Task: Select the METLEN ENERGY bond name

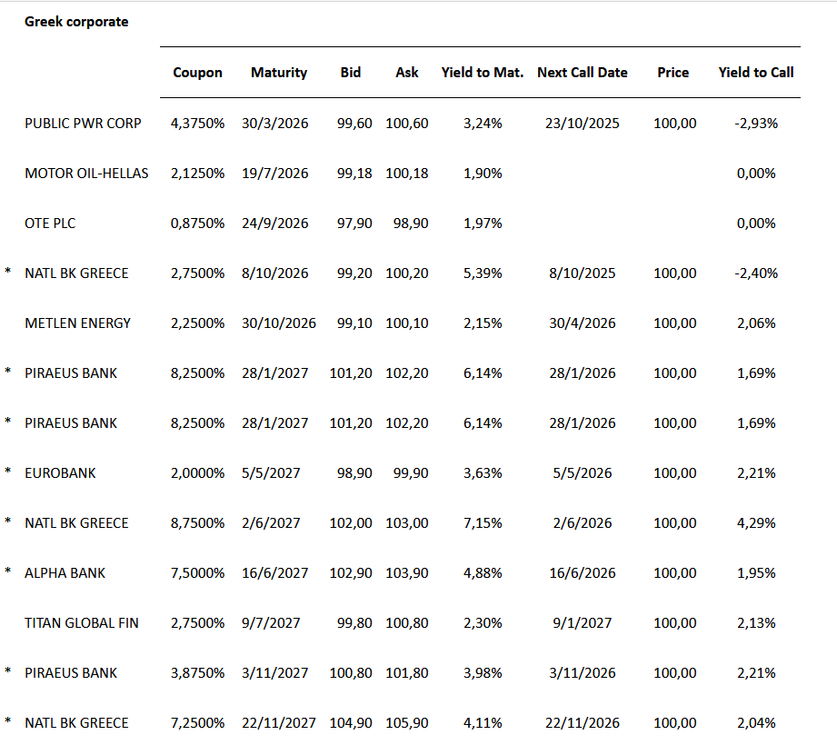Action: (x=78, y=323)
